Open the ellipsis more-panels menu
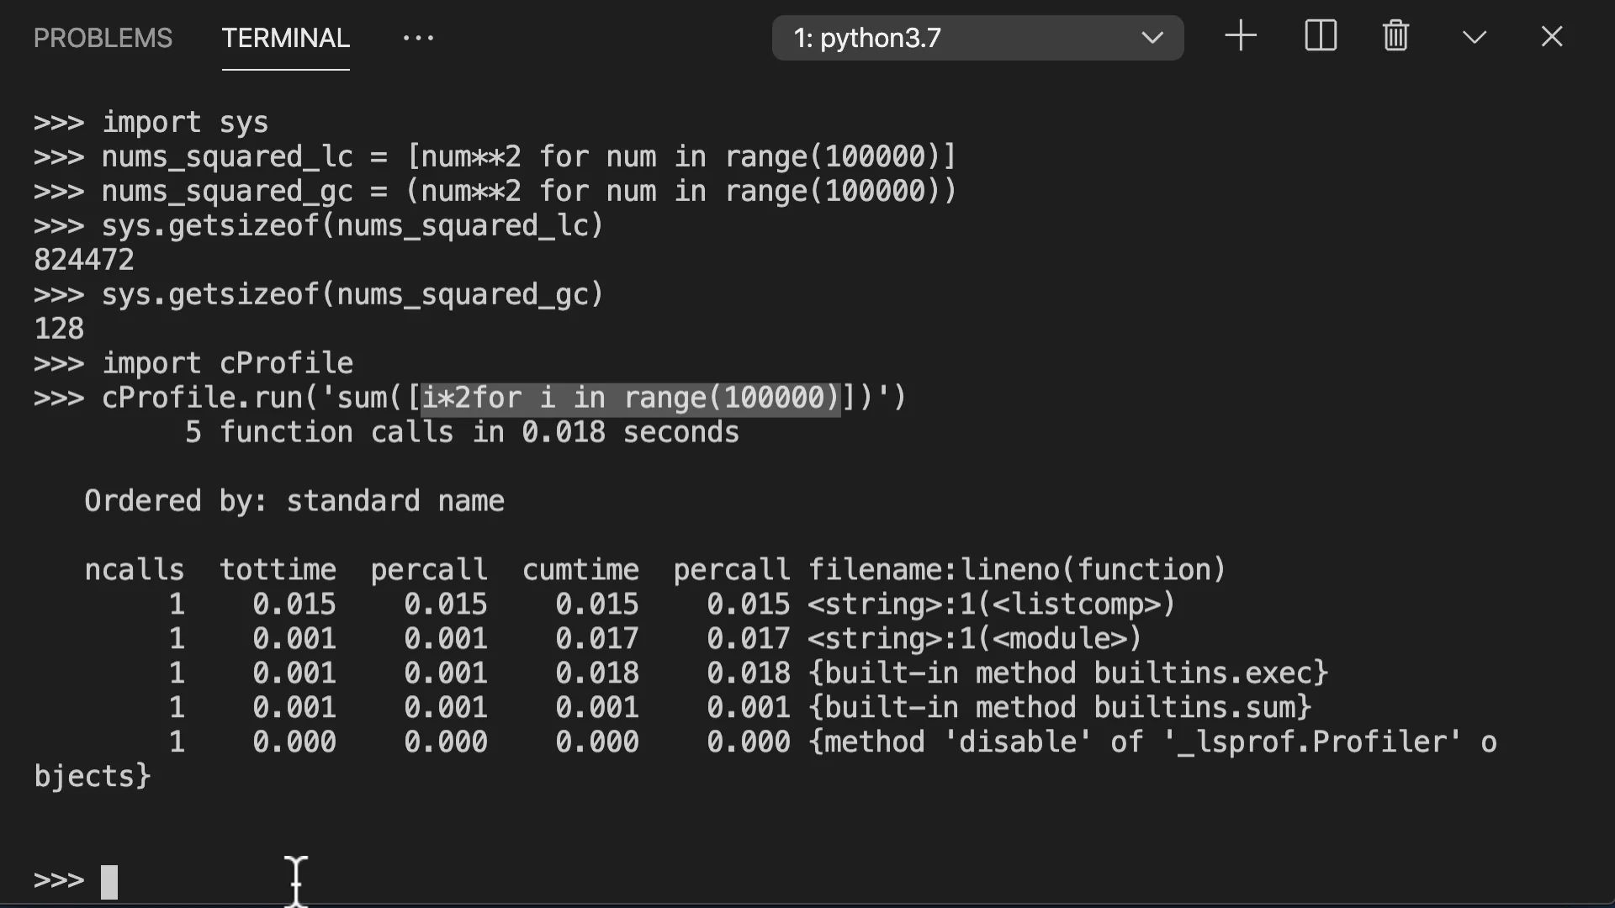 [418, 38]
